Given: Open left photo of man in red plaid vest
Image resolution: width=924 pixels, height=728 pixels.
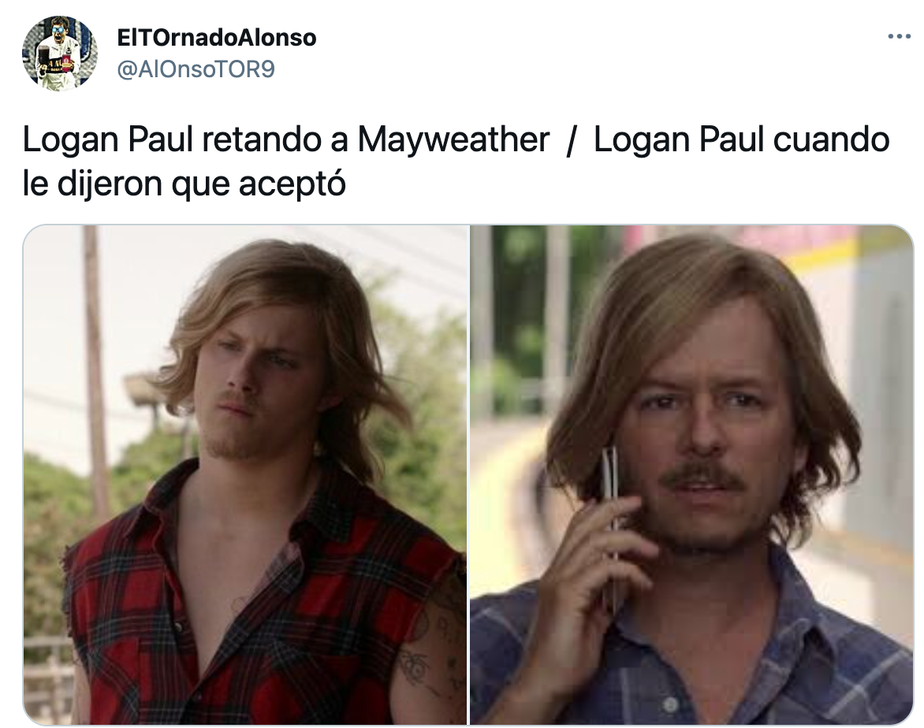Looking at the screenshot, I should pyautogui.click(x=245, y=475).
